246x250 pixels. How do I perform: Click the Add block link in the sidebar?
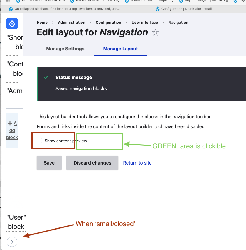click(12, 130)
